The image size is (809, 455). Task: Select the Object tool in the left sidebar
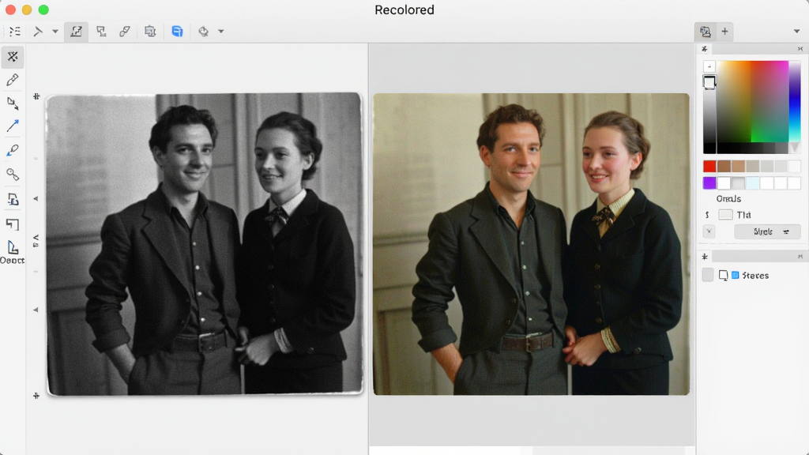coord(13,253)
